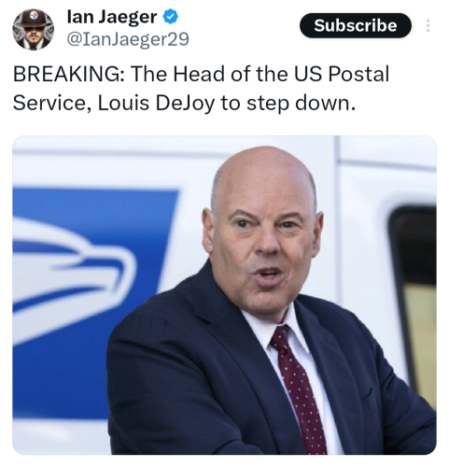The image size is (449, 467).
Task: Open the attached tweet photo
Action: click(224, 295)
